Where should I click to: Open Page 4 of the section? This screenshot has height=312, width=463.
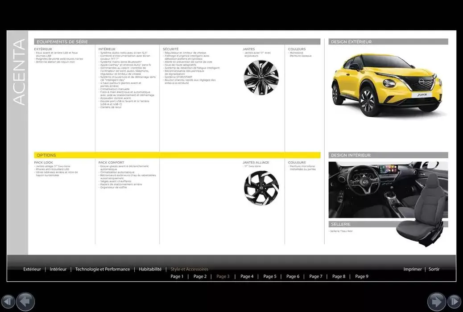(x=247, y=276)
